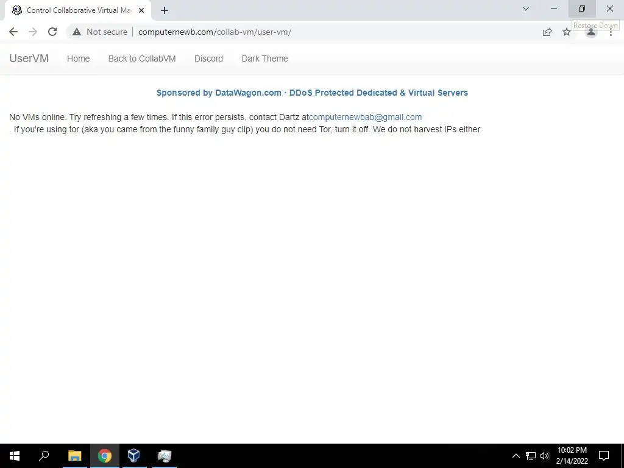
Task: Share this page via share icon
Action: [x=547, y=32]
